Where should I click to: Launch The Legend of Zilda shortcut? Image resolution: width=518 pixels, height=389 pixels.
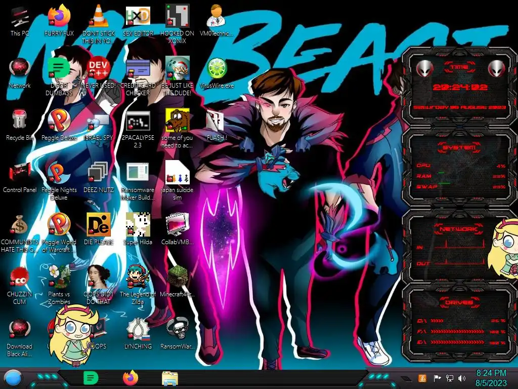click(138, 285)
